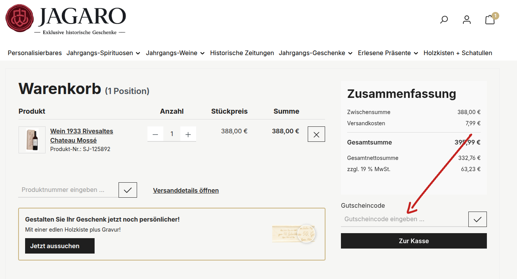
Task: Confirm the Produktnummer with the checkmark icon
Action: [127, 190]
